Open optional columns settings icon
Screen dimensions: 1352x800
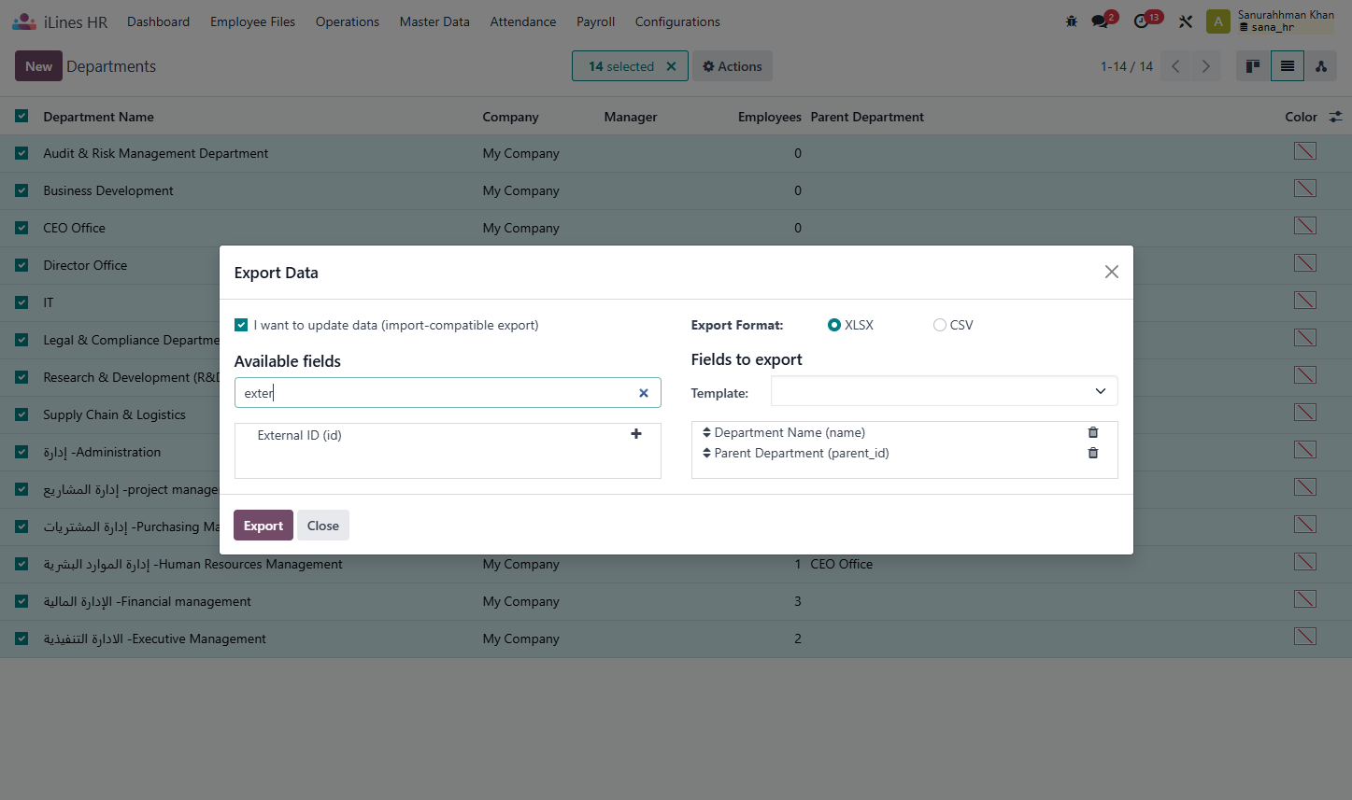coord(1335,117)
